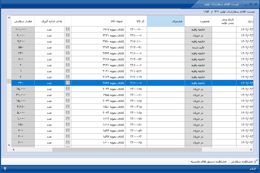Click grid icon for کالای نمونه ۱۸۵۰ row
The image size is (260, 173).
point(68,107)
